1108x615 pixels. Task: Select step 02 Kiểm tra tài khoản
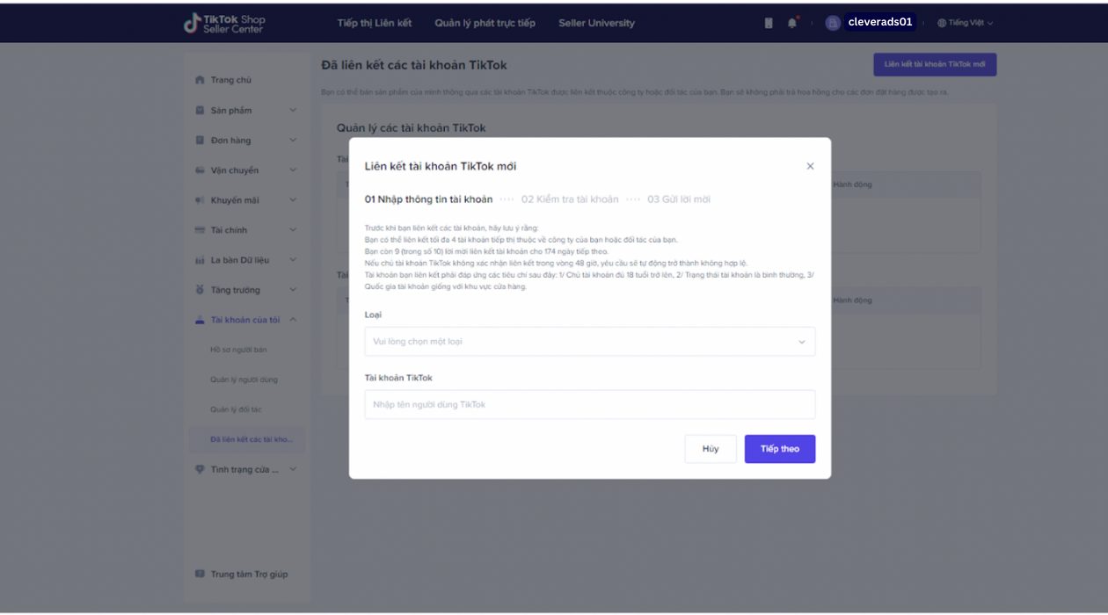(570, 199)
